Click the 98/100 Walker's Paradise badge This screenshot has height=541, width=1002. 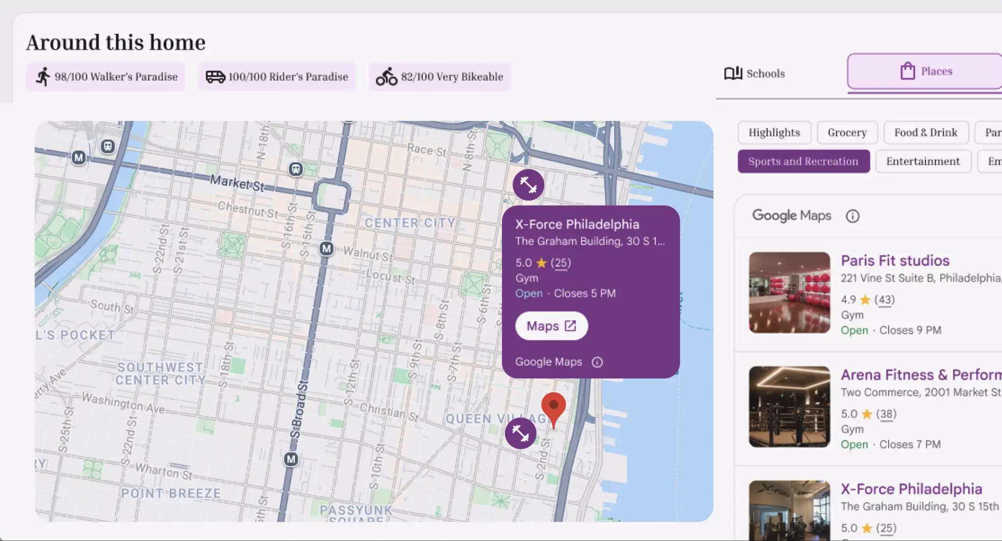[x=106, y=76]
